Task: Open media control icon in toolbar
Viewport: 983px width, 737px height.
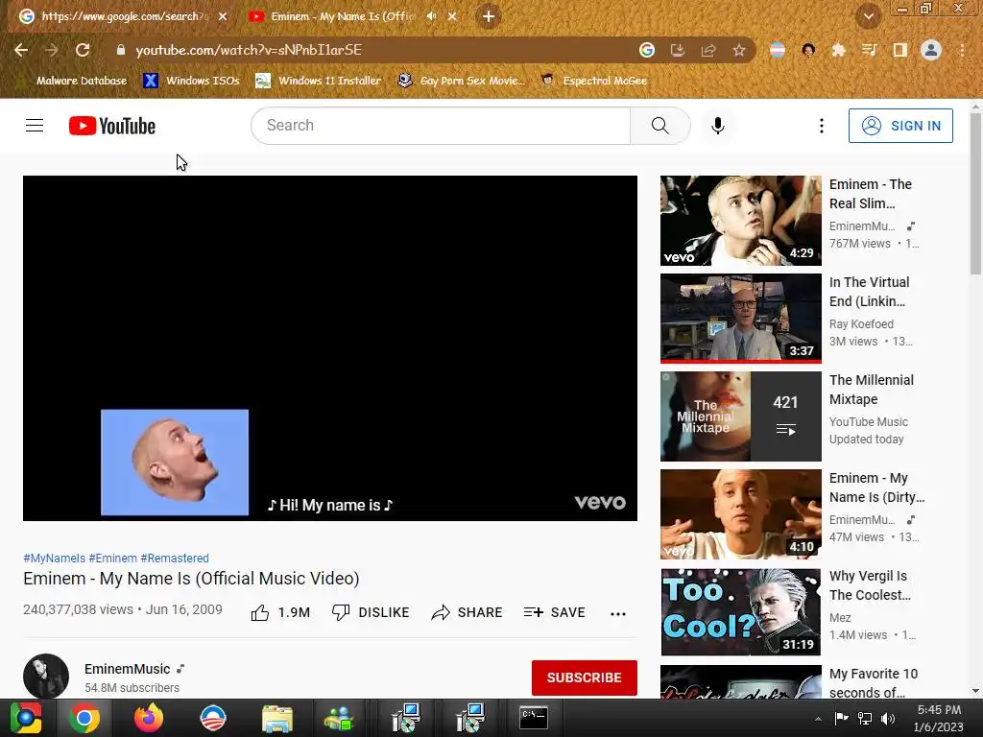Action: (x=869, y=50)
